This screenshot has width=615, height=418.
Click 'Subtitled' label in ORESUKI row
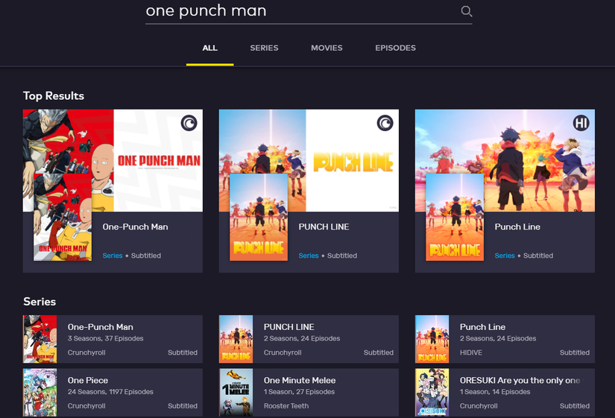point(575,406)
